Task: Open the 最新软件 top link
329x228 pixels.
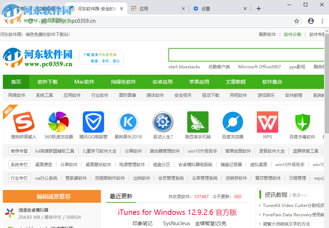Action: [x=267, y=35]
